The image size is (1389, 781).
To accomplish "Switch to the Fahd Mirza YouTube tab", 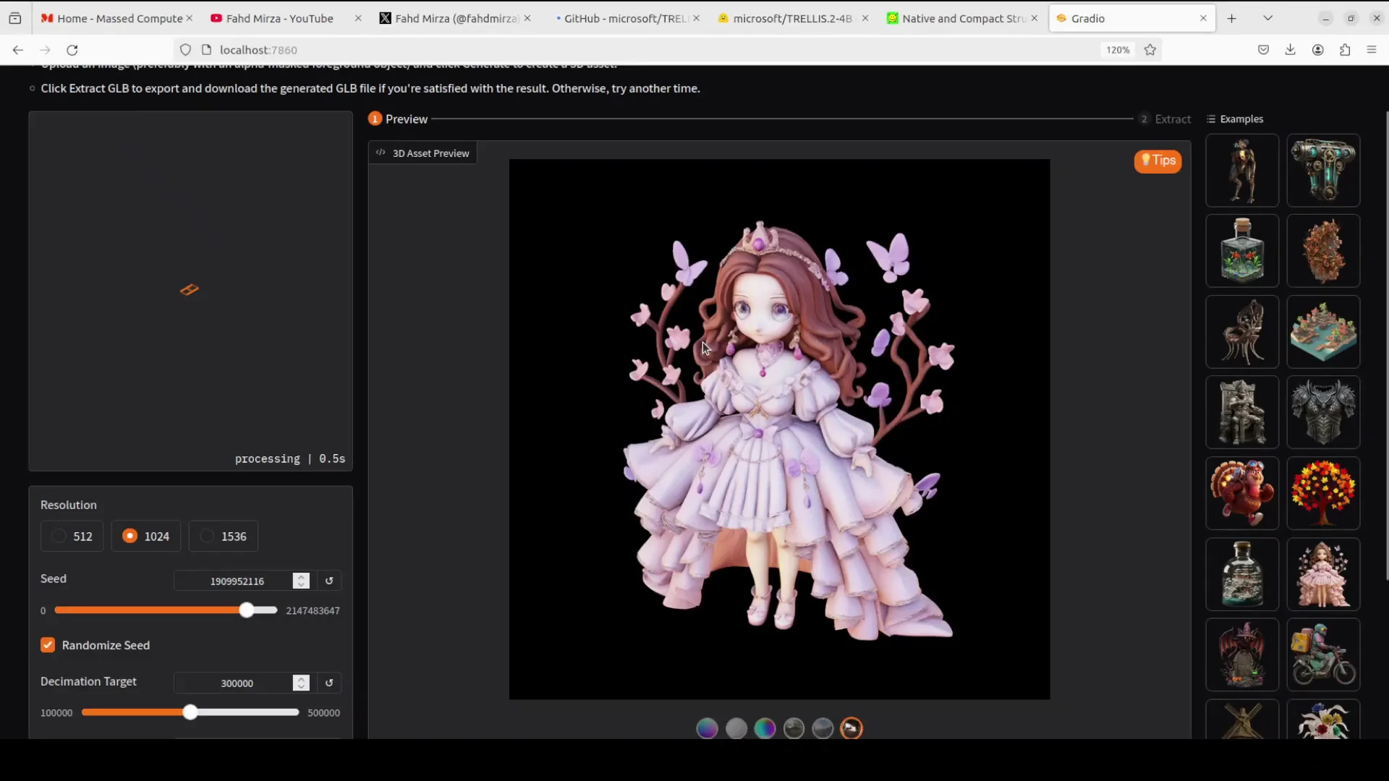I will click(279, 18).
